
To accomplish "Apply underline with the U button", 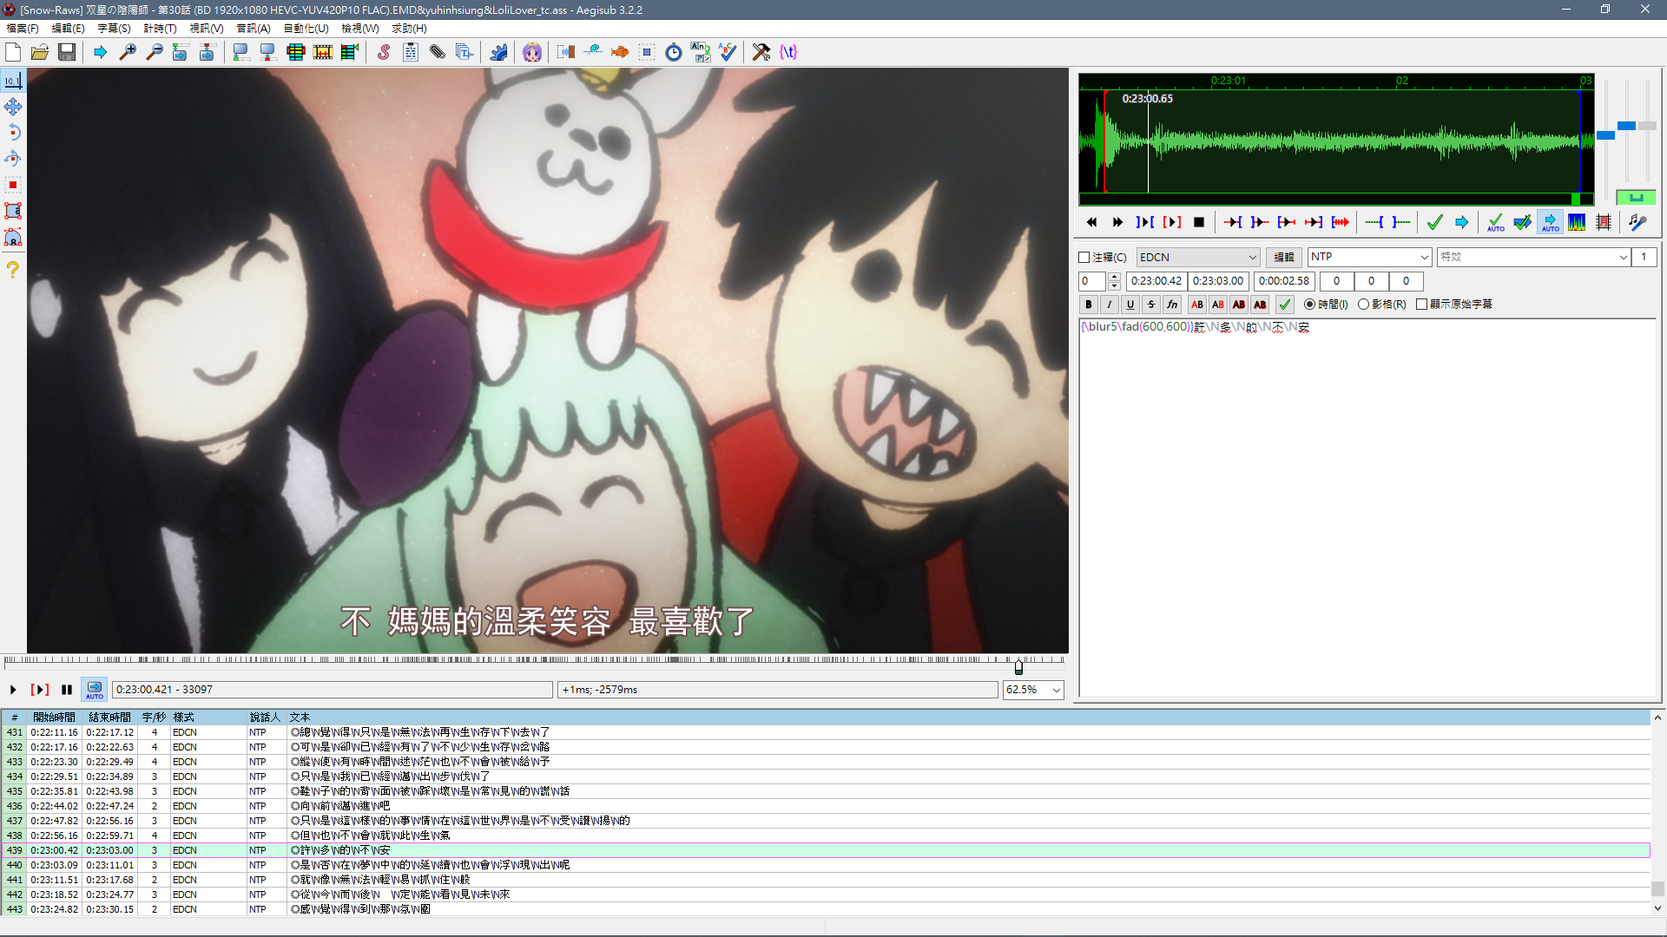I will (1130, 305).
